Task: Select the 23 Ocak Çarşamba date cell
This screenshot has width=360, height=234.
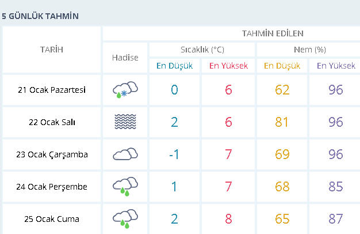Action: pyautogui.click(x=52, y=154)
